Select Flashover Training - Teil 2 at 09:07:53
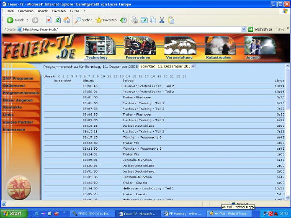The image size is (291, 218). pyautogui.click(x=164, y=109)
